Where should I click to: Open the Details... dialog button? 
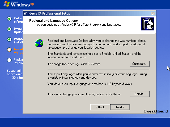[x=140, y=94]
